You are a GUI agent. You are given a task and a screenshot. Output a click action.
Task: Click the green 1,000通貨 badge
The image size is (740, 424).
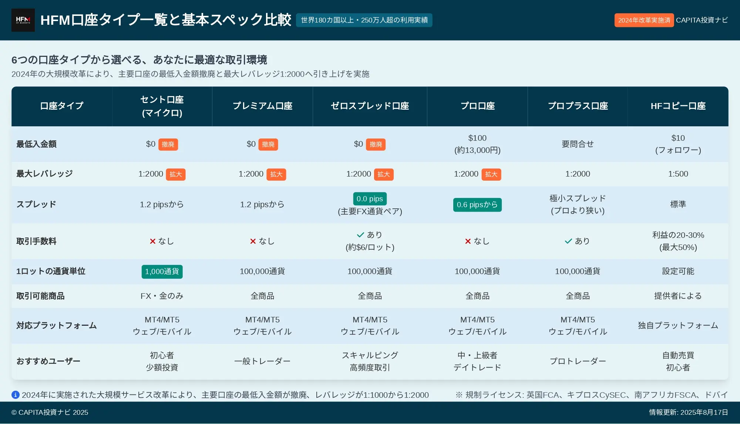point(162,271)
